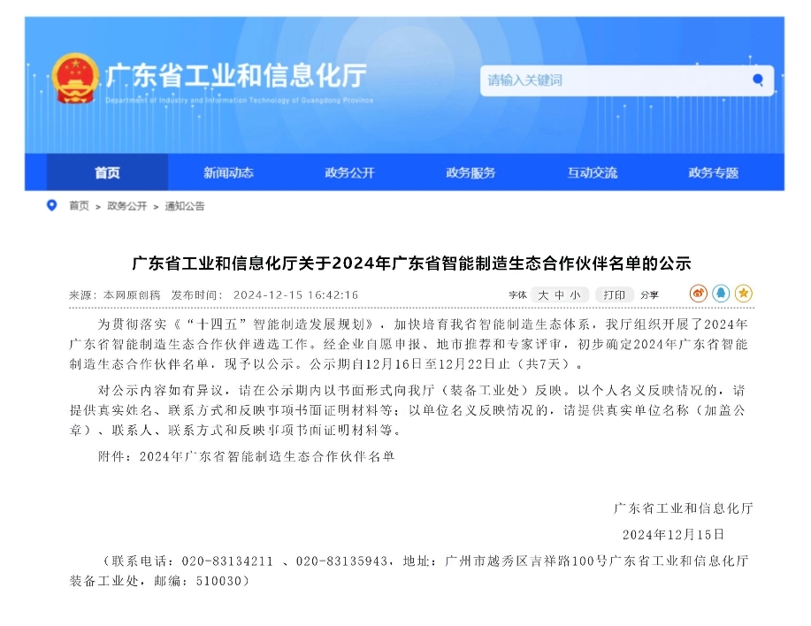Open the 首页 navigation tab

(107, 172)
